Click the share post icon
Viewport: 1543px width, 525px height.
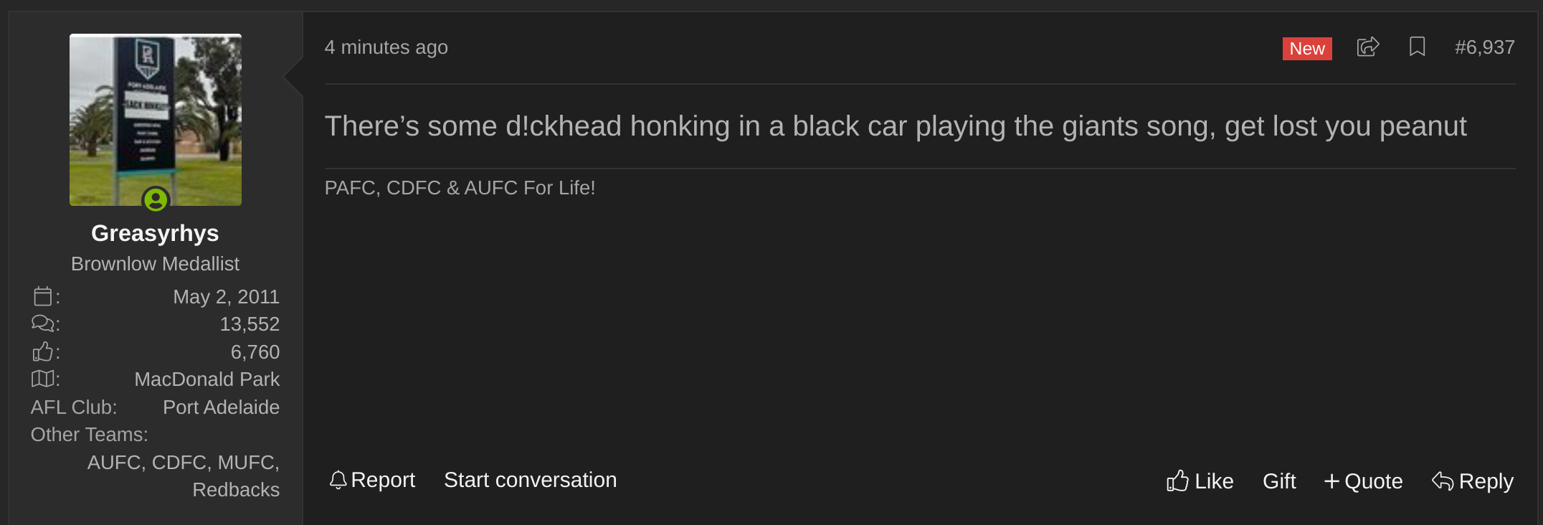click(1368, 47)
